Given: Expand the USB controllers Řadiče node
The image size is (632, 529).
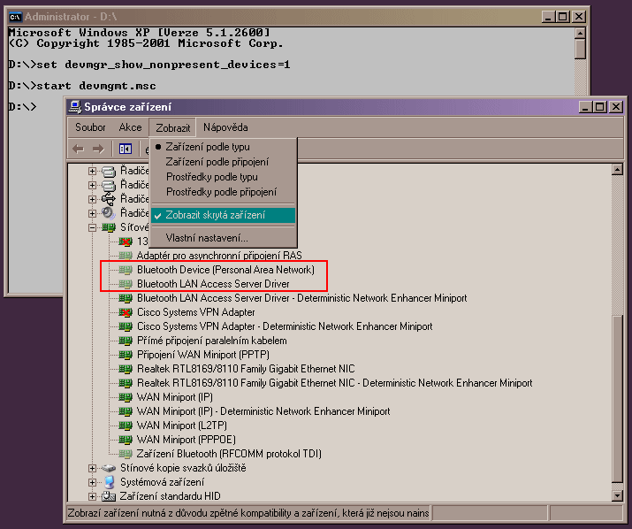Looking at the screenshot, I should 92,199.
